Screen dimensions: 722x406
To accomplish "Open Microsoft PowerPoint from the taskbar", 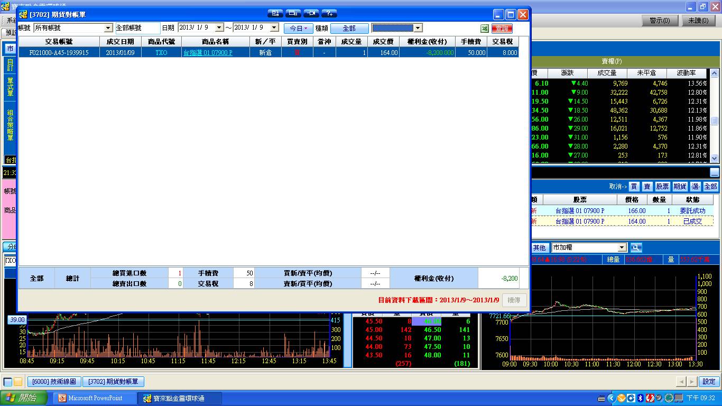I will pyautogui.click(x=95, y=398).
